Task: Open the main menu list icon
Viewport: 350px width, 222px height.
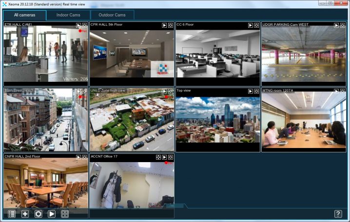Action: pyautogui.click(x=12, y=214)
